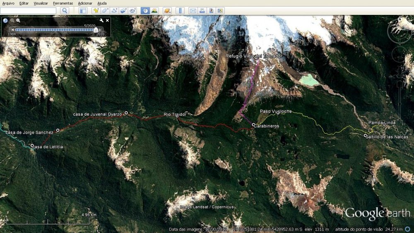This screenshot has width=414, height=233.
Task: Print the current map view
Action: click(x=202, y=11)
